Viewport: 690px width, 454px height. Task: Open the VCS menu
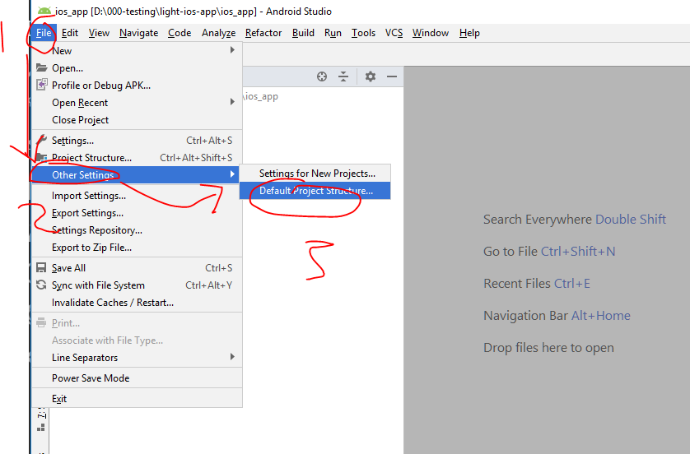click(394, 33)
